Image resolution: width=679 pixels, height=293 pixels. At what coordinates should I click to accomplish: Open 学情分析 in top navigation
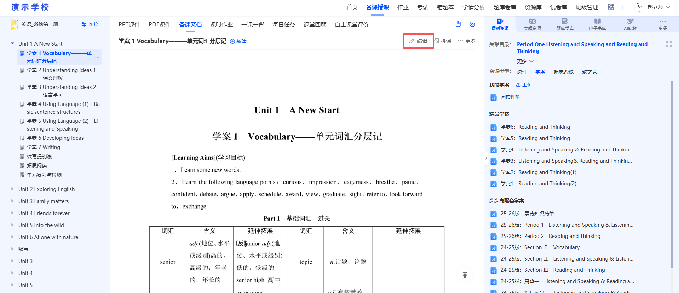click(x=473, y=7)
